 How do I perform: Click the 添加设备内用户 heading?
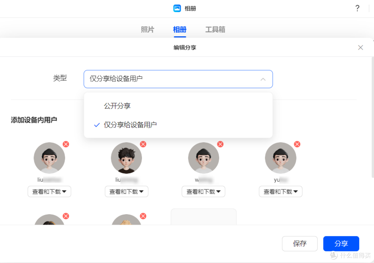(x=34, y=120)
